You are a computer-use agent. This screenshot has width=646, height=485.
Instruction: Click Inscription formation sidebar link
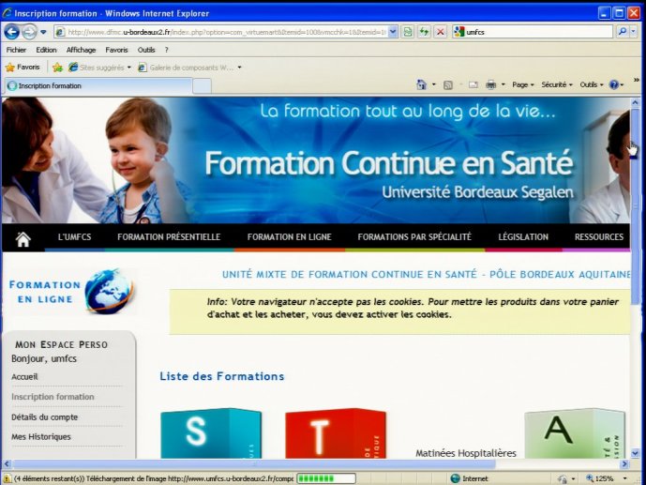click(53, 397)
